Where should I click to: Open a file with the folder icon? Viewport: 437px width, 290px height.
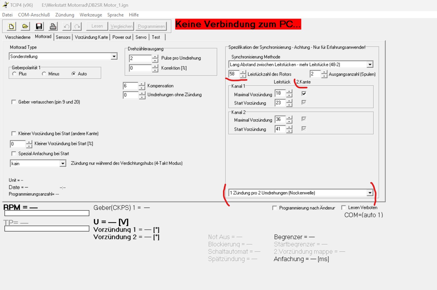(25, 26)
